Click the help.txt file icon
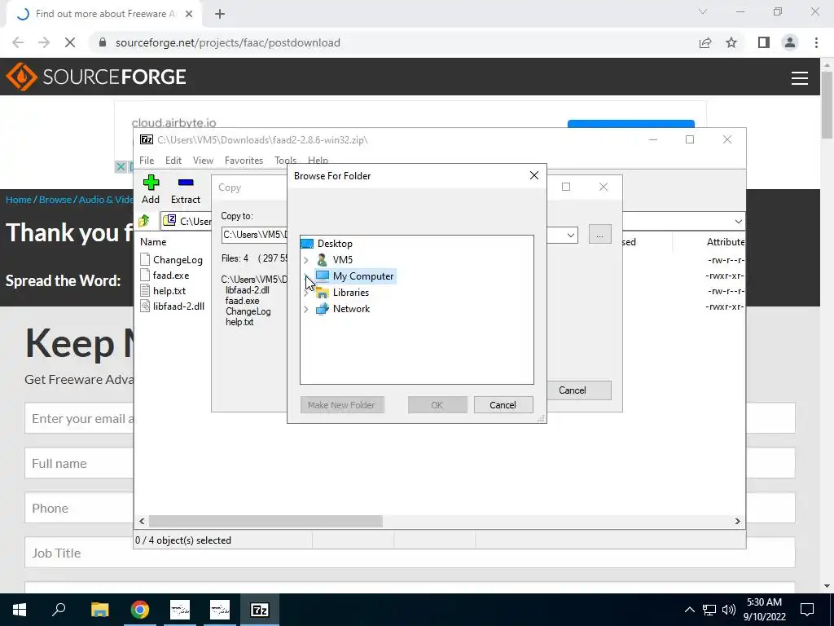 [x=145, y=290]
